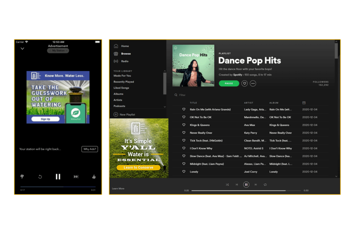Click the Spotify creator link
The height and width of the screenshot is (234, 352).
point(238,75)
